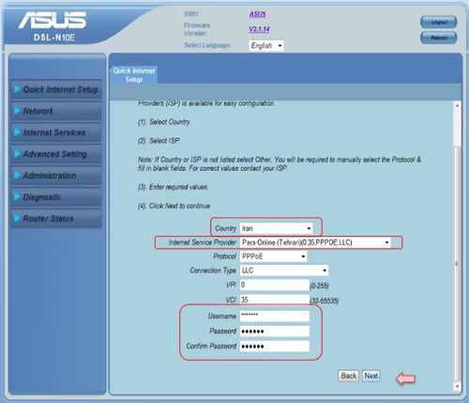Viewport: 469px width, 403px height.
Task: Open the Network menu item
Action: pos(56,111)
